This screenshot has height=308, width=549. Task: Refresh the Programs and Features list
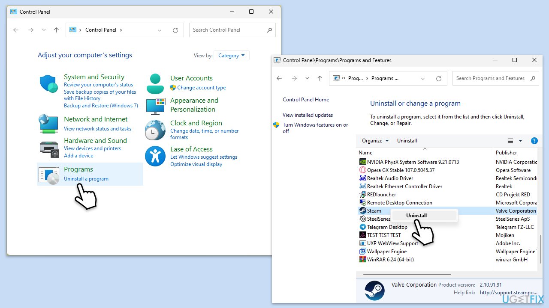(438, 78)
